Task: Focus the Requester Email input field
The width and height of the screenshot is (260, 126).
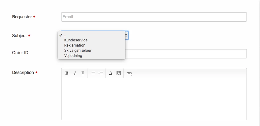Action: coord(154,17)
